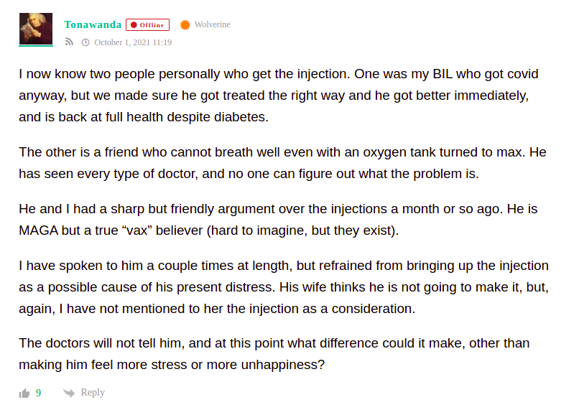Select the Wolverine rank label
Image resolution: width=574 pixels, height=410 pixels.
click(213, 24)
